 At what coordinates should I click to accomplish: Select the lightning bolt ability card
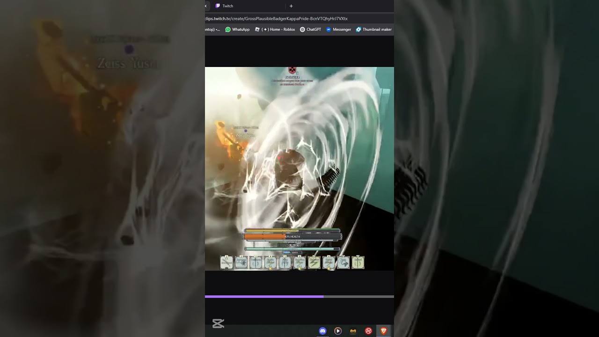tap(314, 263)
